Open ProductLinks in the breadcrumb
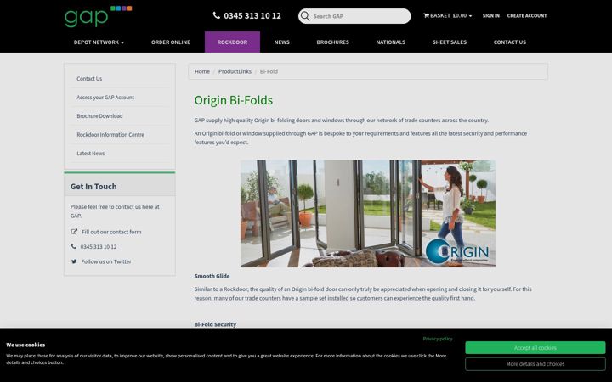This screenshot has height=382, width=612. tap(235, 71)
